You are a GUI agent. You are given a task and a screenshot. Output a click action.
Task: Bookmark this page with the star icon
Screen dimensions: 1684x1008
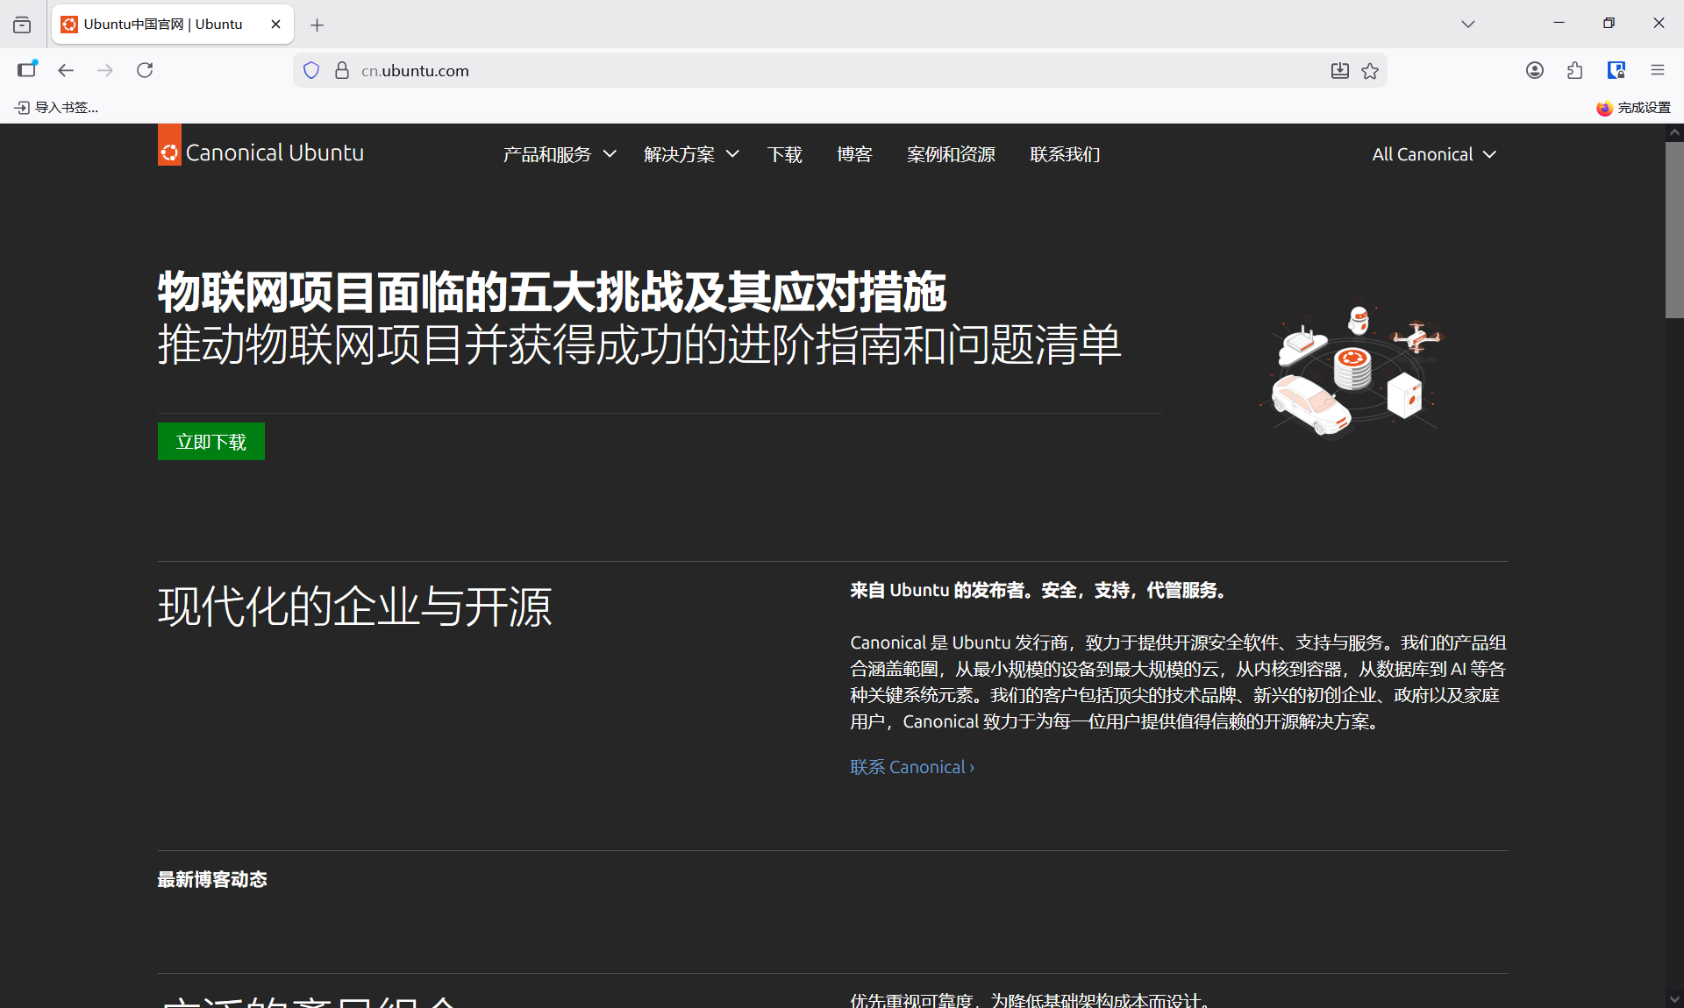[1370, 70]
